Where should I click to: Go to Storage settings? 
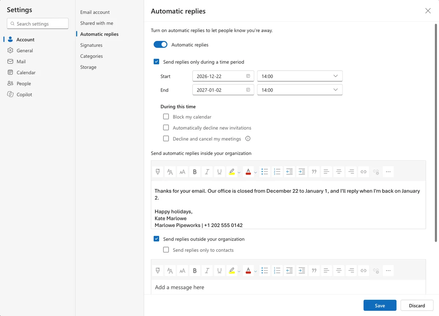89,67
